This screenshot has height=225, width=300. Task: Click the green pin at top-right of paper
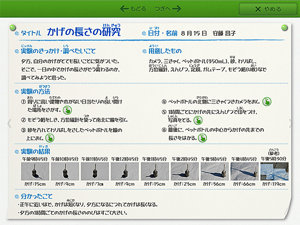pyautogui.click(x=285, y=27)
